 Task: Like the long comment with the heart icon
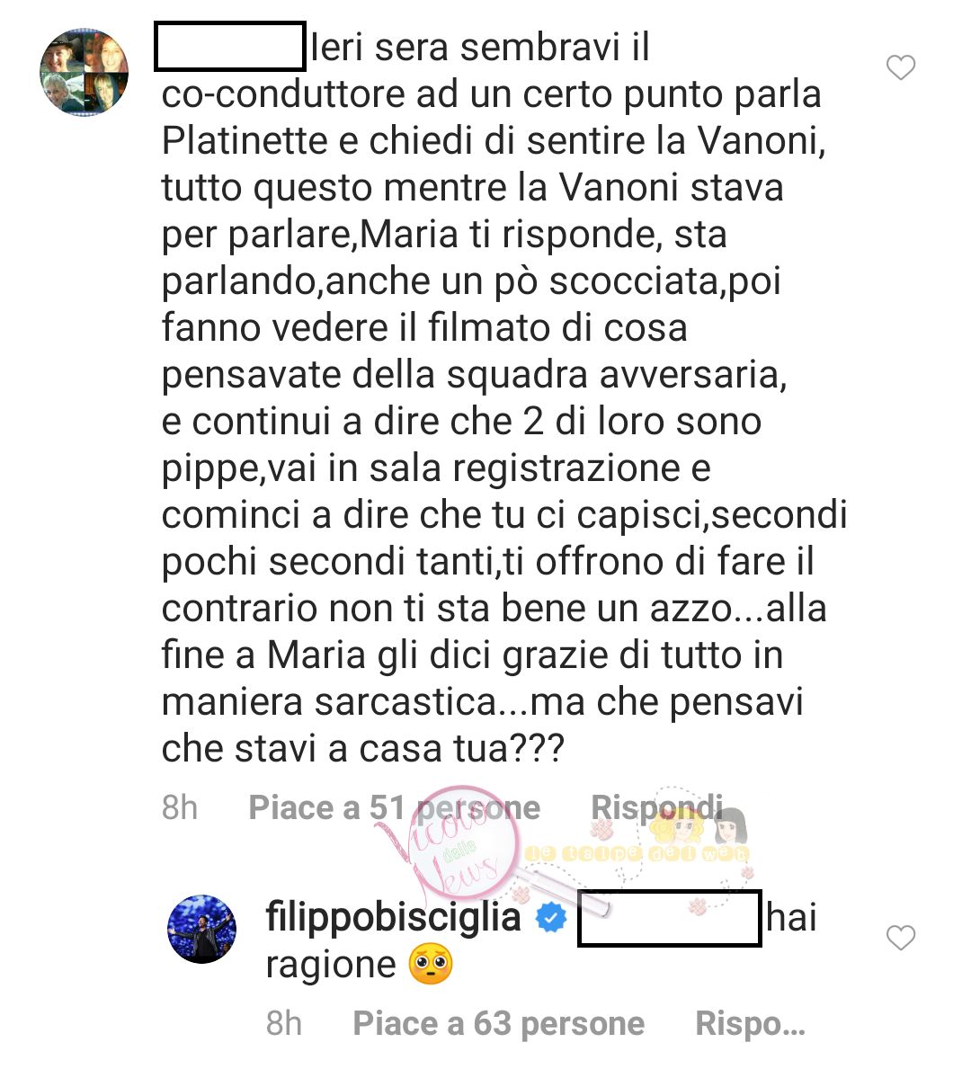(x=901, y=67)
